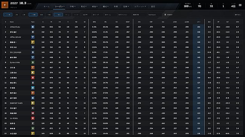Click the red H team badge in row 19
This screenshot has width=245, height=137.
tap(33, 118)
